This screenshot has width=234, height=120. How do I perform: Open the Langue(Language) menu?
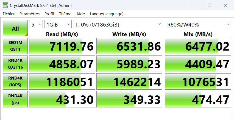click(107, 14)
